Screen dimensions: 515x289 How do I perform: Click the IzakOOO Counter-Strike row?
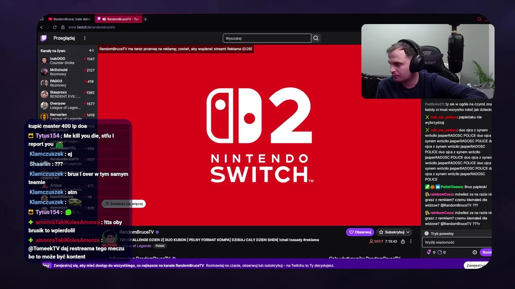click(68, 61)
